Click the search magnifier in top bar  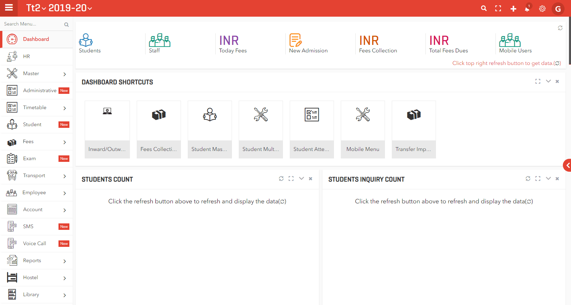484,9
